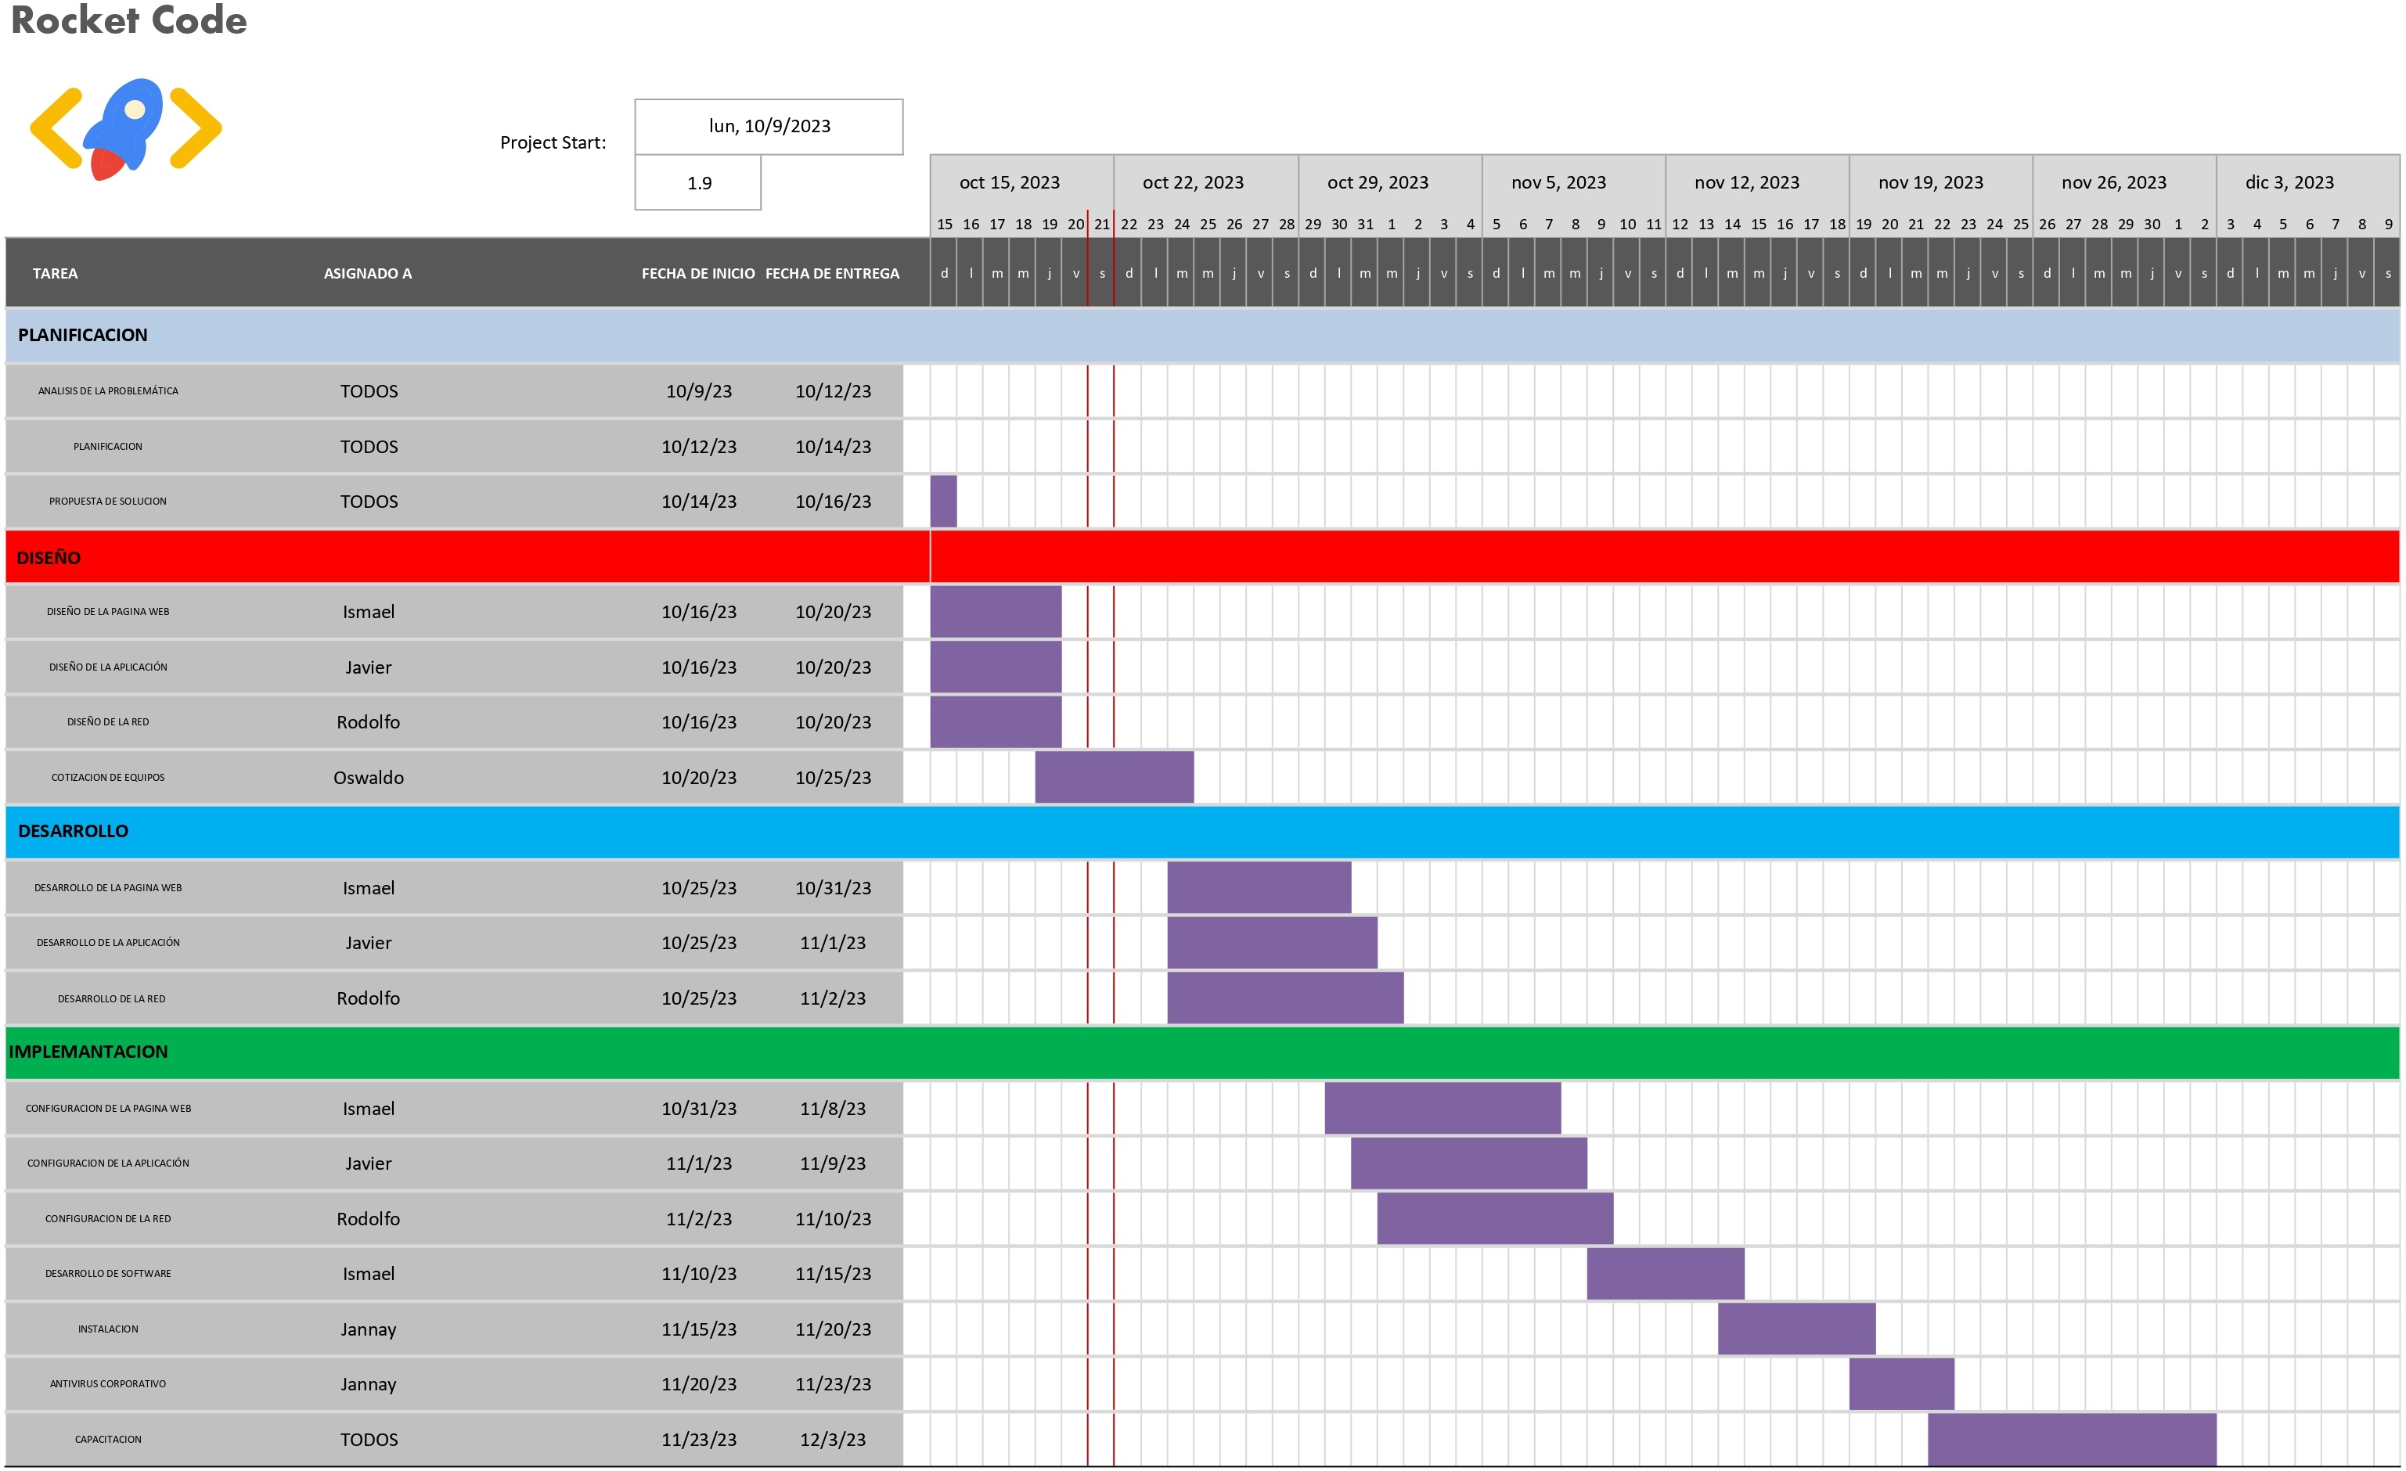The image size is (2406, 1471).
Task: Click the Rocket Code title
Action: click(129, 20)
